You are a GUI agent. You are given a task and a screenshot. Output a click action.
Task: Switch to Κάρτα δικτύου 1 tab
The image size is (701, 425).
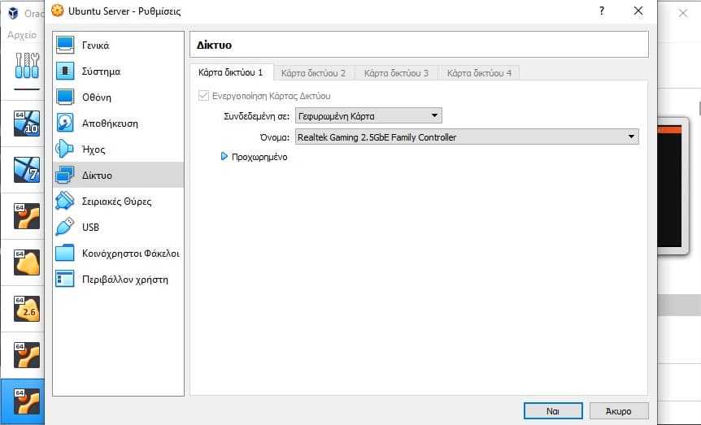click(231, 72)
